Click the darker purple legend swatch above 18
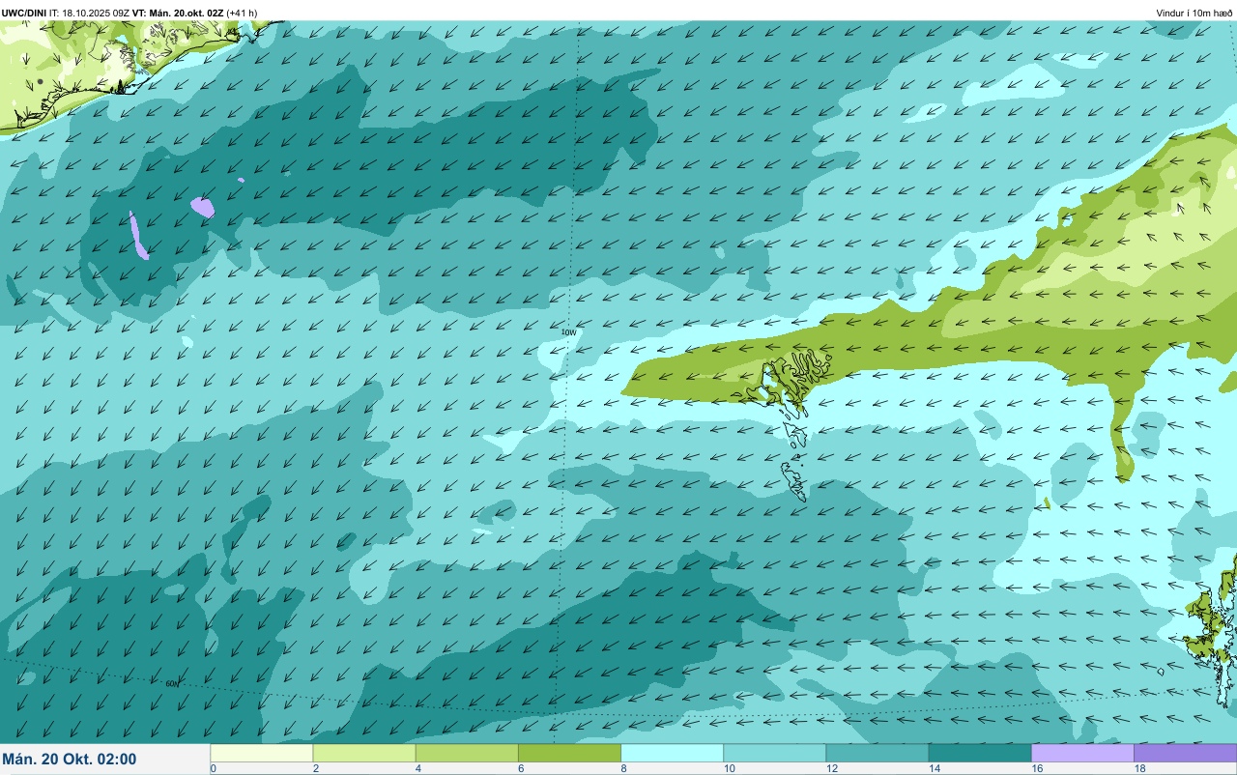This screenshot has width=1237, height=775. 1185,753
